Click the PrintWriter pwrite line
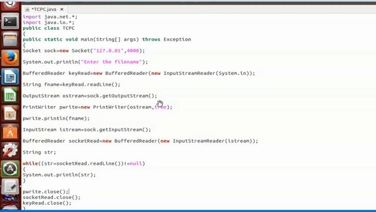 pyautogui.click(x=98, y=107)
